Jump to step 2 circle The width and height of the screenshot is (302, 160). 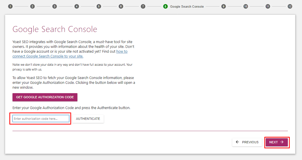32,6
